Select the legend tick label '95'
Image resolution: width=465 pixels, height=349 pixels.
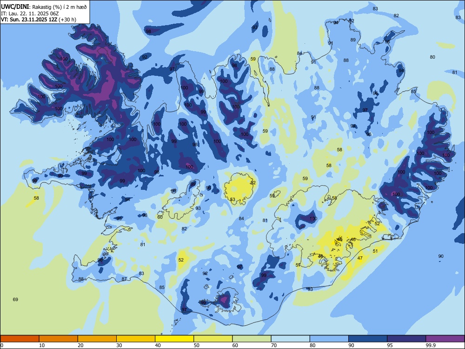(x=390, y=345)
